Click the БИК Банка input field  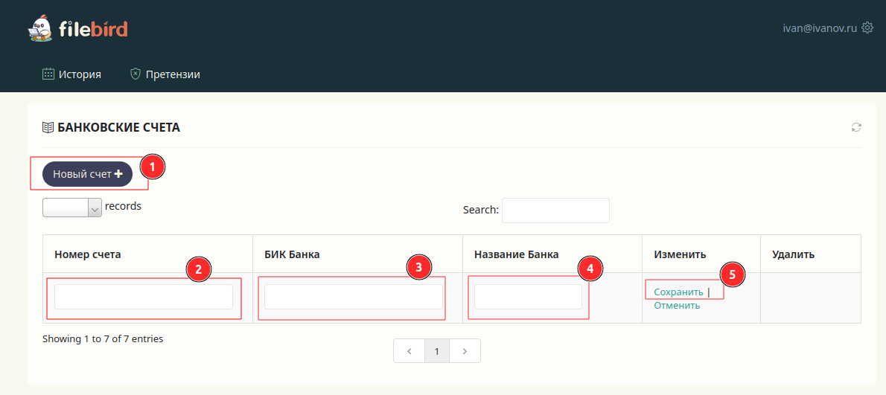353,297
